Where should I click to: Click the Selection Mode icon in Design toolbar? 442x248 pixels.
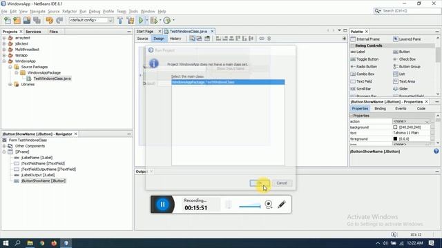click(x=192, y=39)
